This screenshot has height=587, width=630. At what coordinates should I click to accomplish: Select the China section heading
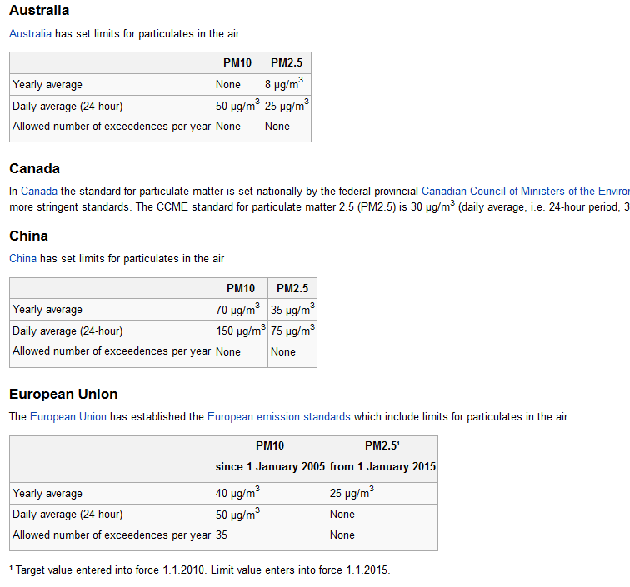pos(28,236)
